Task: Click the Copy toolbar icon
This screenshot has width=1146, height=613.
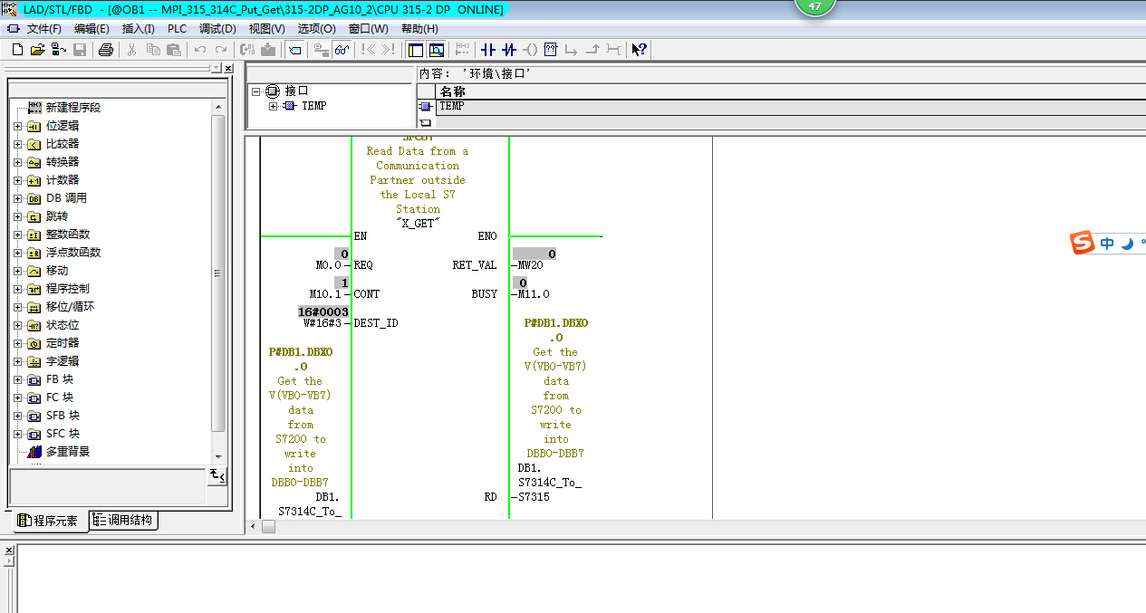Action: 152,50
